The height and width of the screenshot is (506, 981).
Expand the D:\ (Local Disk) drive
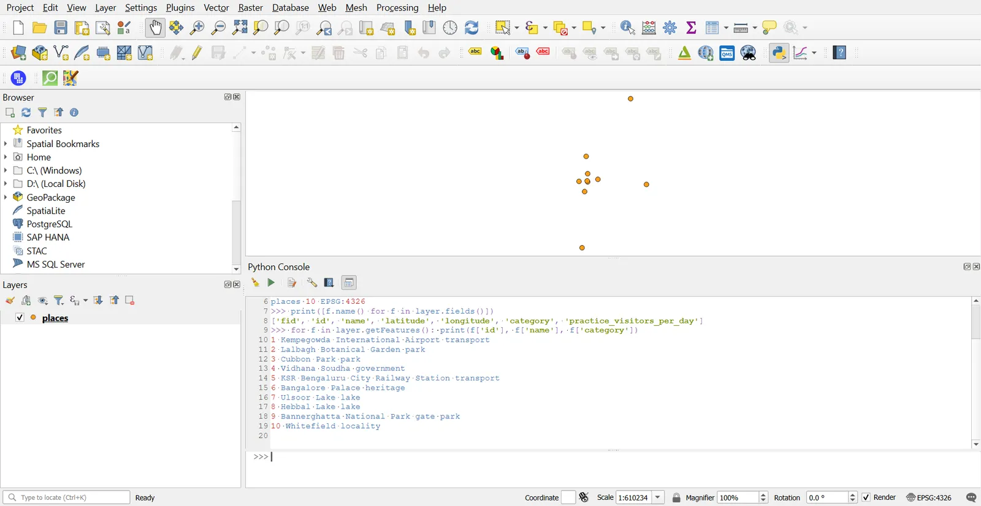6,184
